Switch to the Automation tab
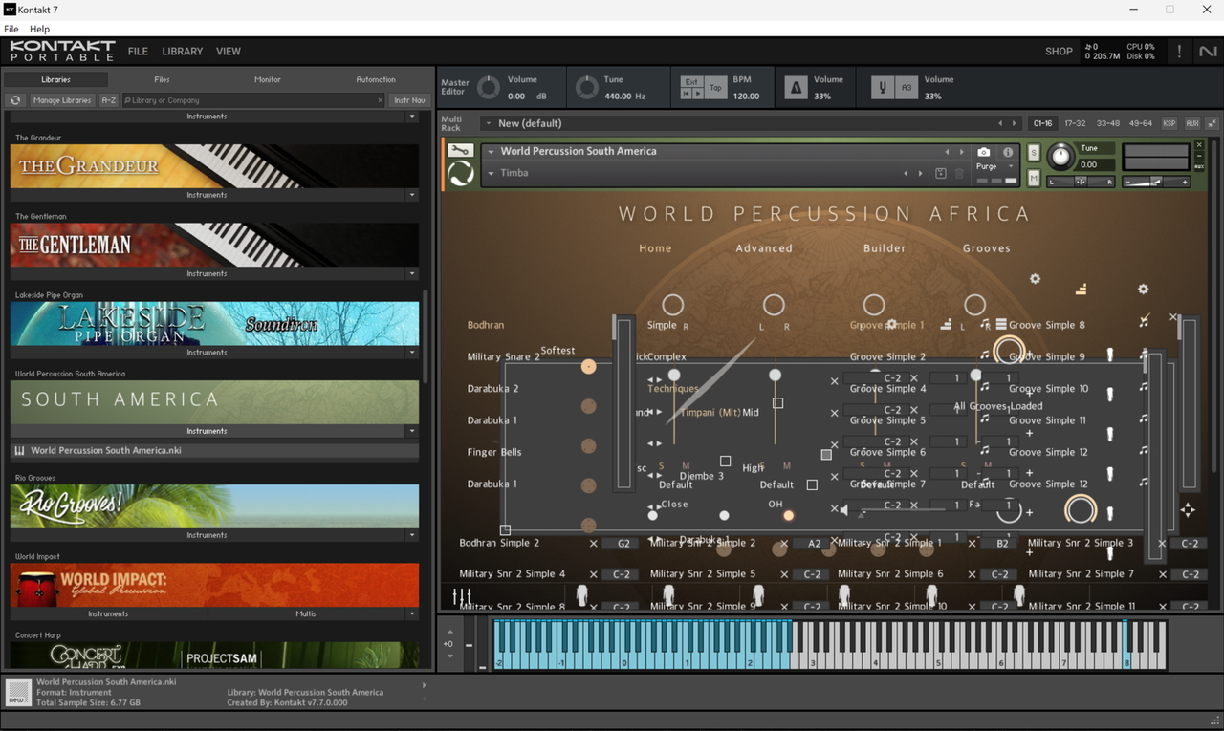This screenshot has width=1224, height=731. [x=376, y=79]
